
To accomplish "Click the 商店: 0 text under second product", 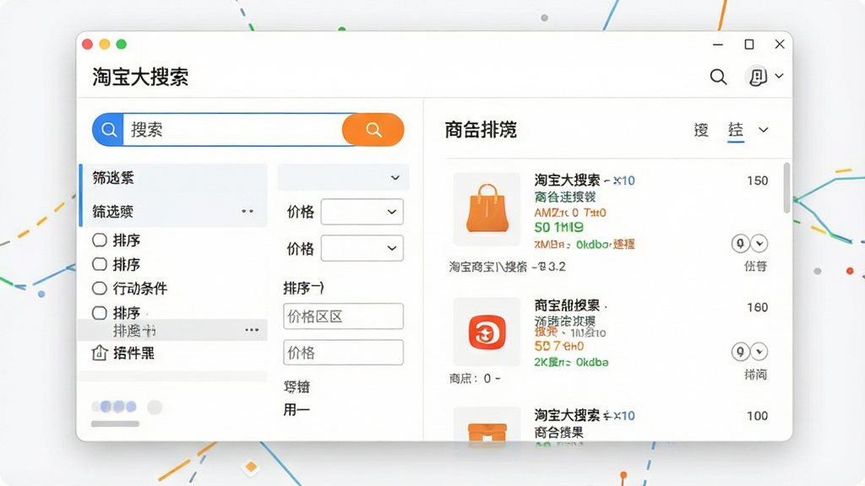I will tap(475, 379).
